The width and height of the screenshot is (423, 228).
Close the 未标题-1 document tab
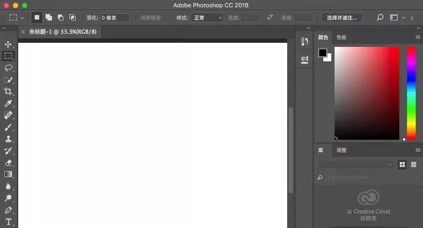coord(23,32)
